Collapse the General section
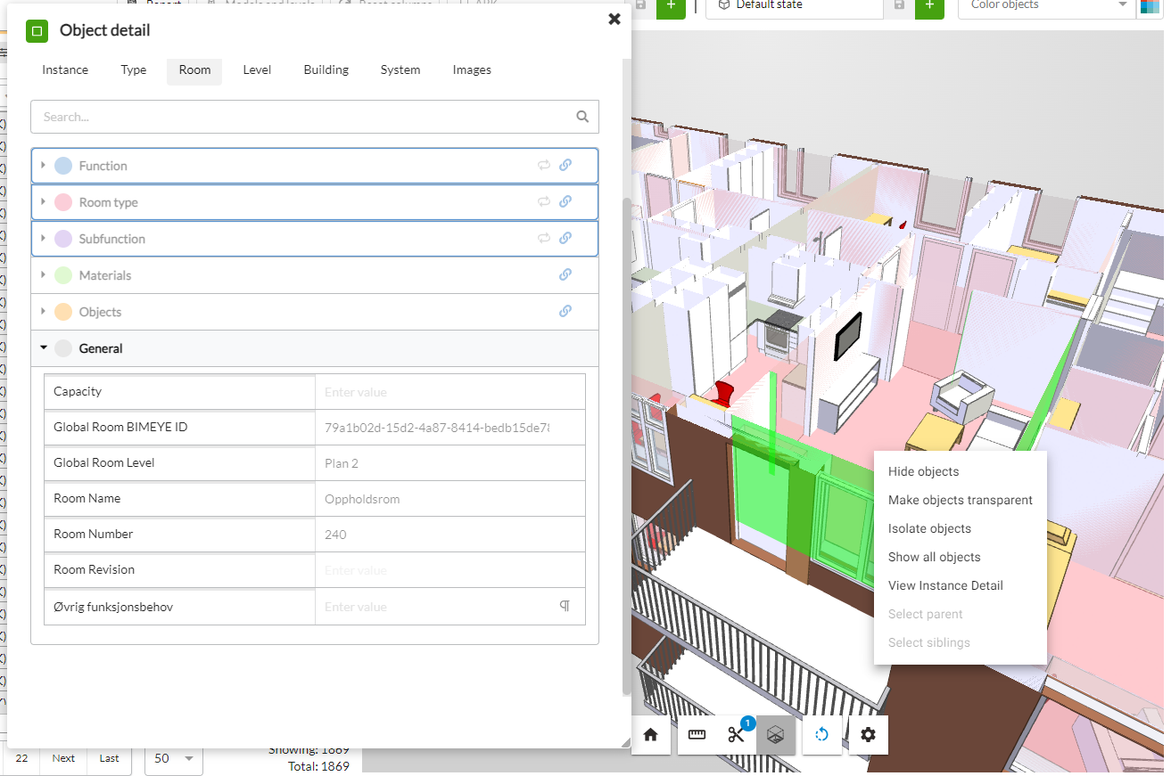 44,348
